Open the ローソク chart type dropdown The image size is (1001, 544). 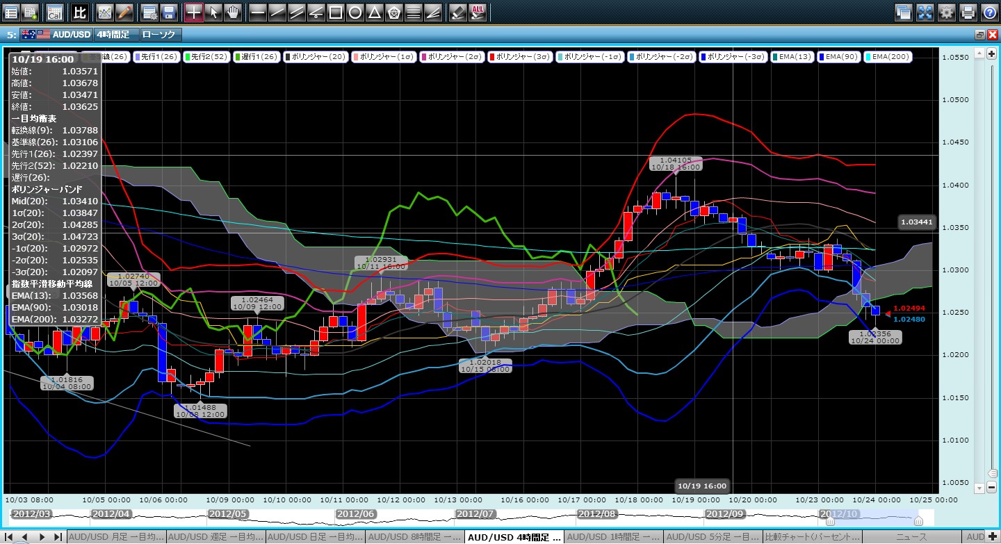(x=160, y=35)
